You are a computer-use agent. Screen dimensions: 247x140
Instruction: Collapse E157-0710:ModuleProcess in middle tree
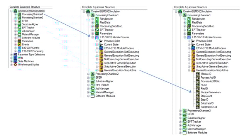pyautogui.click(x=93, y=37)
